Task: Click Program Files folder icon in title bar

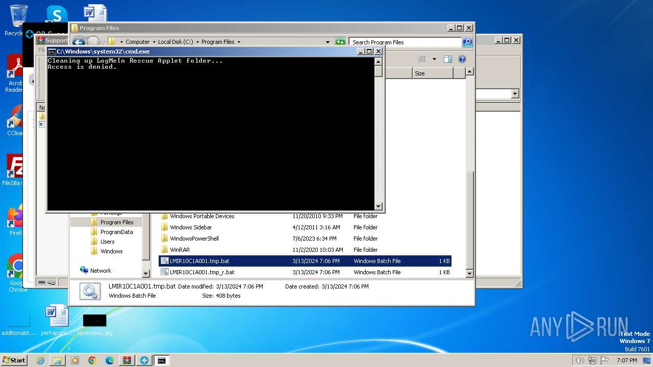Action: coord(74,28)
